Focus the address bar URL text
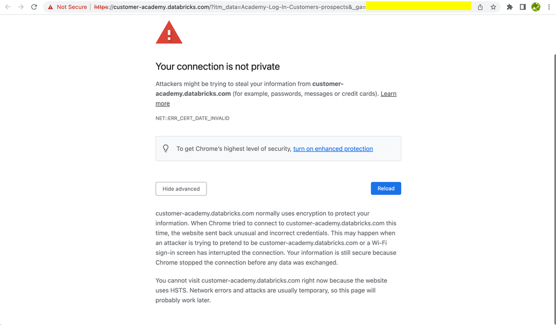556x325 pixels. click(x=223, y=7)
